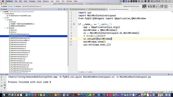Image resolution: width=173 pixels, height=97 pixels.
Task: Fold imports at line 1
Action: tap(77, 13)
